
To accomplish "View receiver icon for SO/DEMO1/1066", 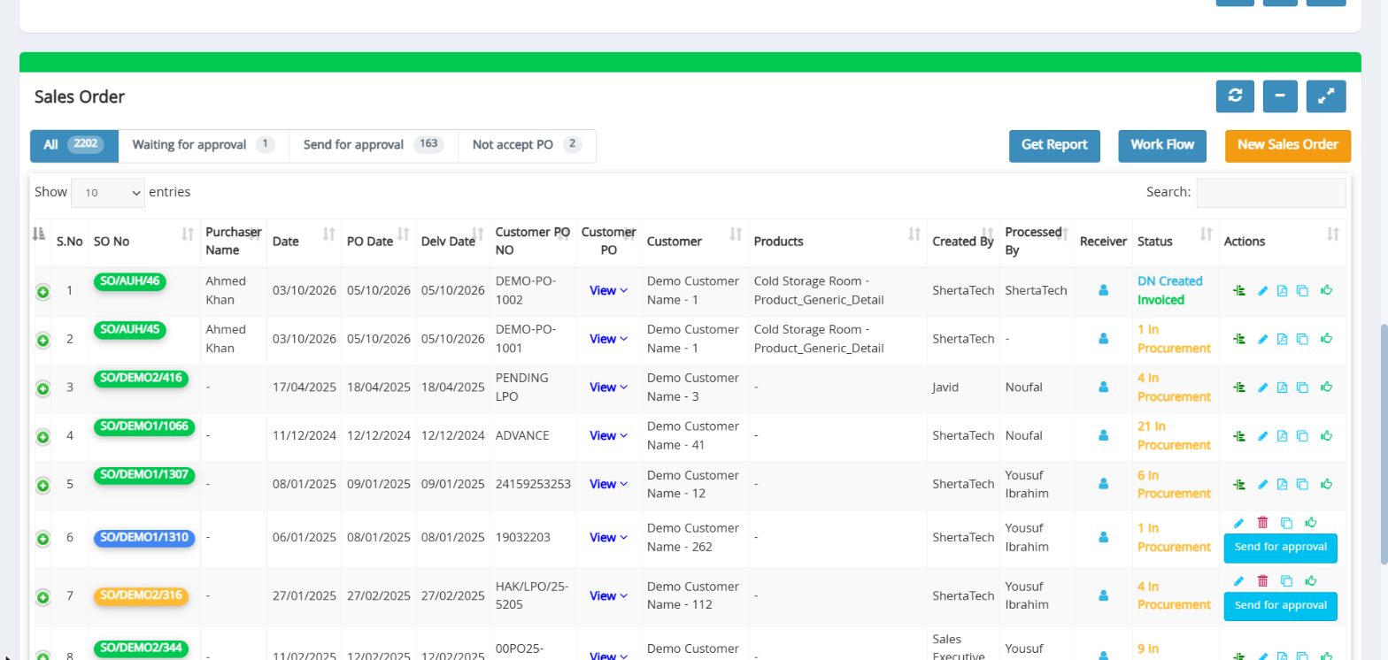I will click(1103, 435).
